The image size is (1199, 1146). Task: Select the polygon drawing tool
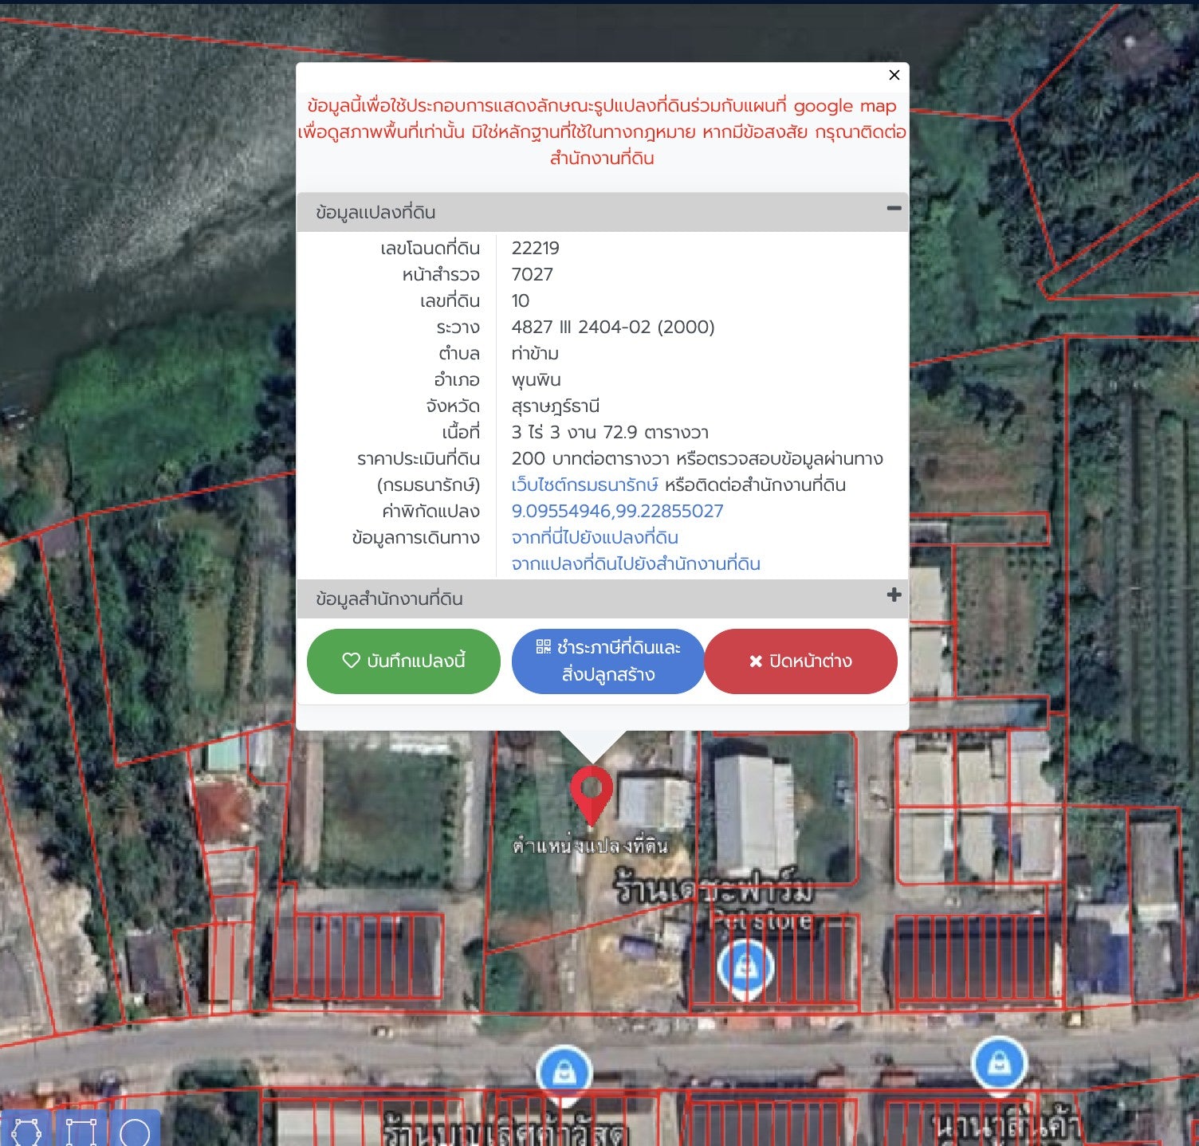pos(26,1130)
